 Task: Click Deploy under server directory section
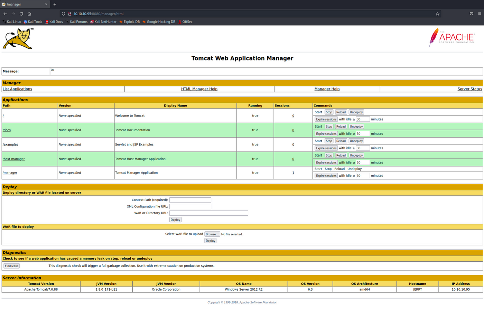click(175, 220)
